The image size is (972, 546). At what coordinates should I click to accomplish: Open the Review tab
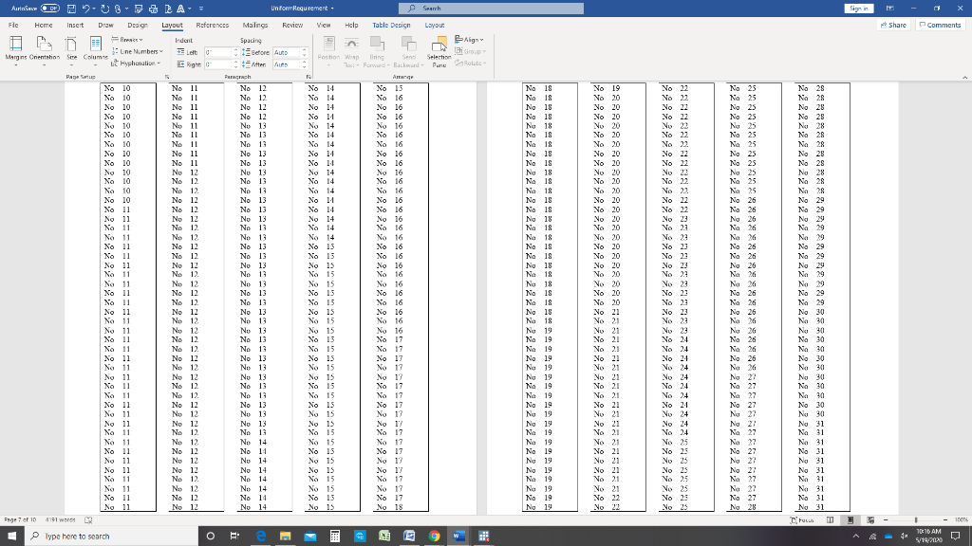[292, 25]
